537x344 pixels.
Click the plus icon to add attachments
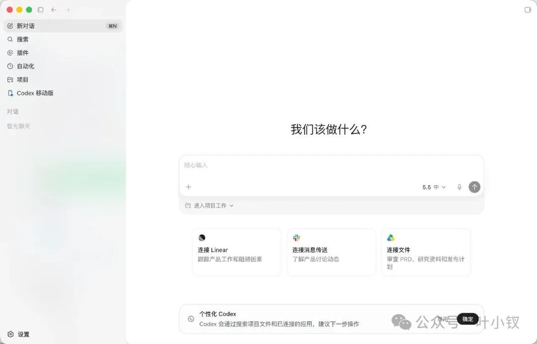coord(188,187)
